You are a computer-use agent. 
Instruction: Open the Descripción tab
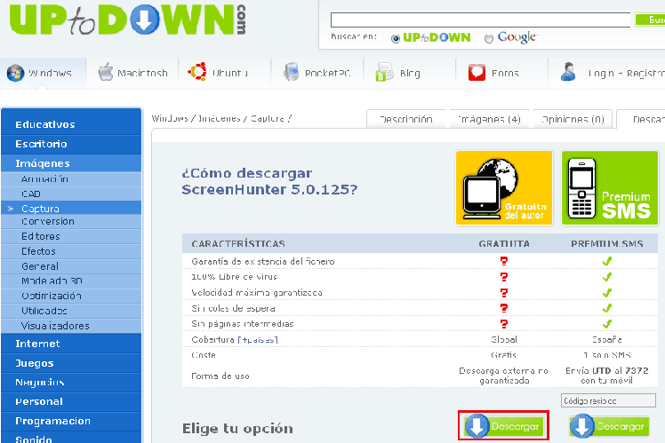click(x=406, y=120)
